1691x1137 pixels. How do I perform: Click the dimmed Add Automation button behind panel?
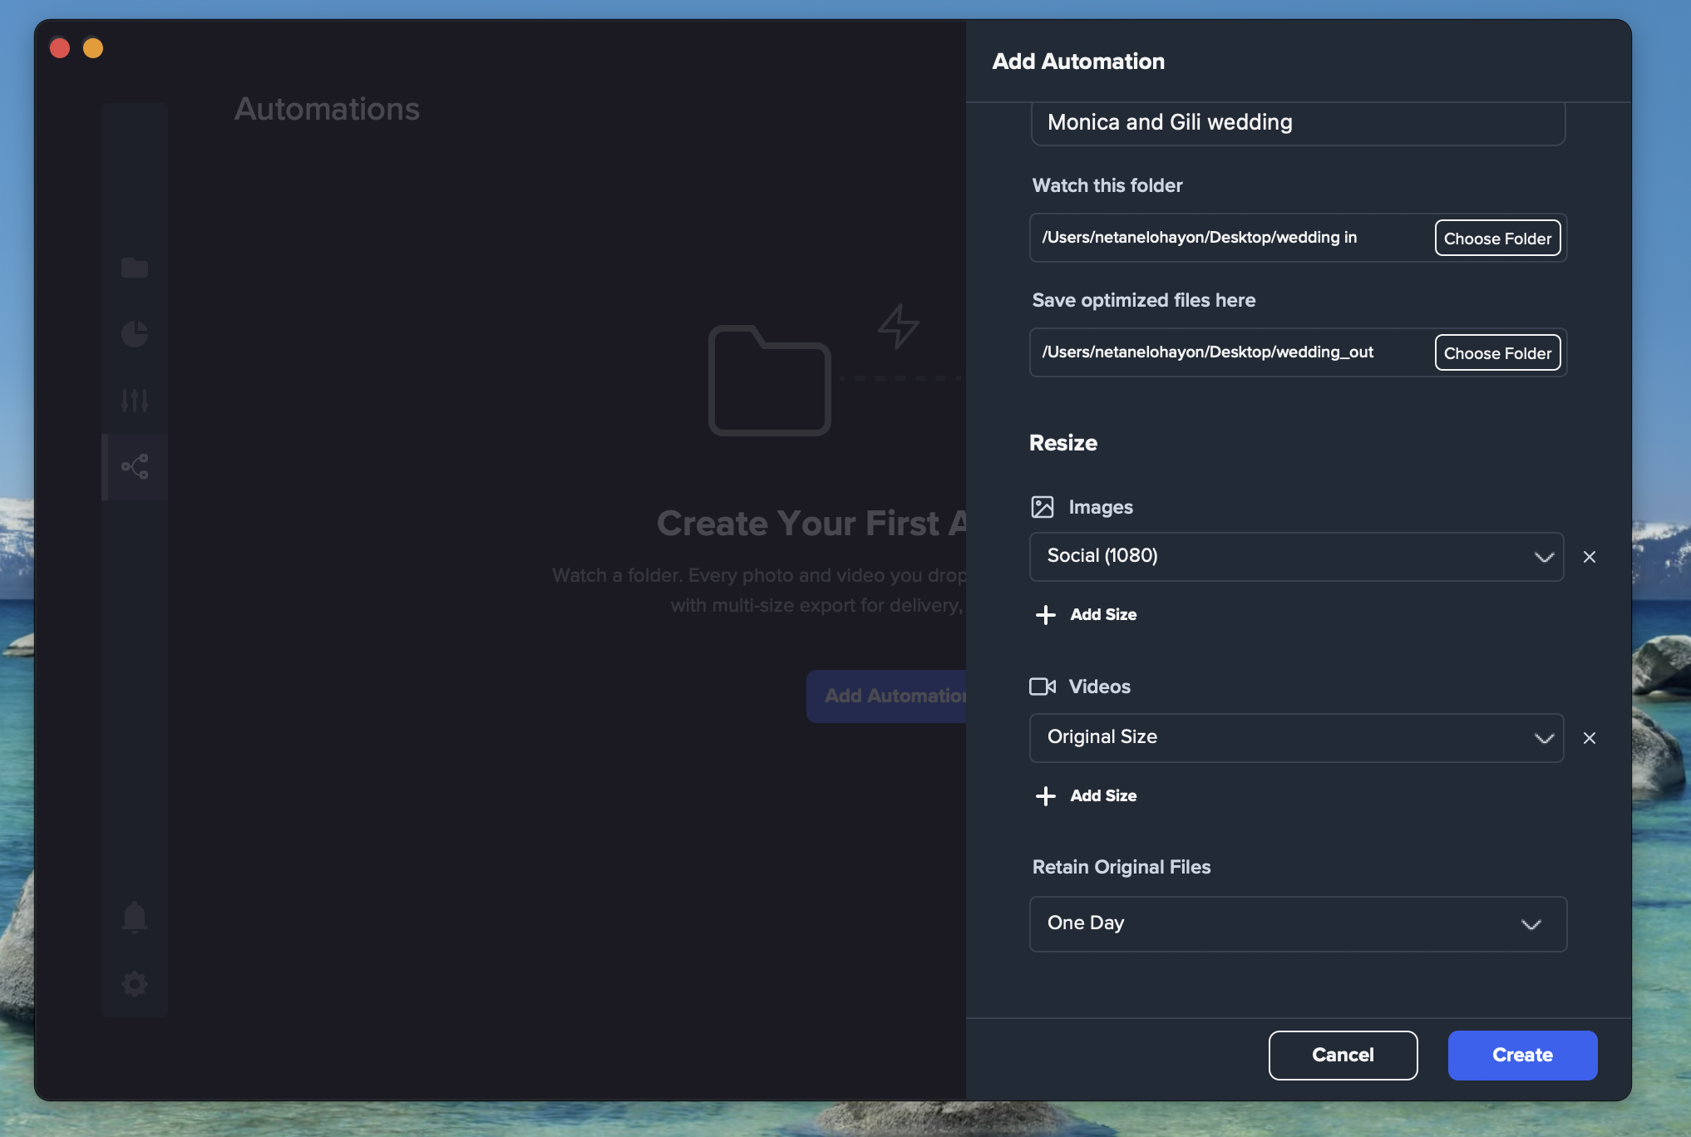click(x=887, y=696)
